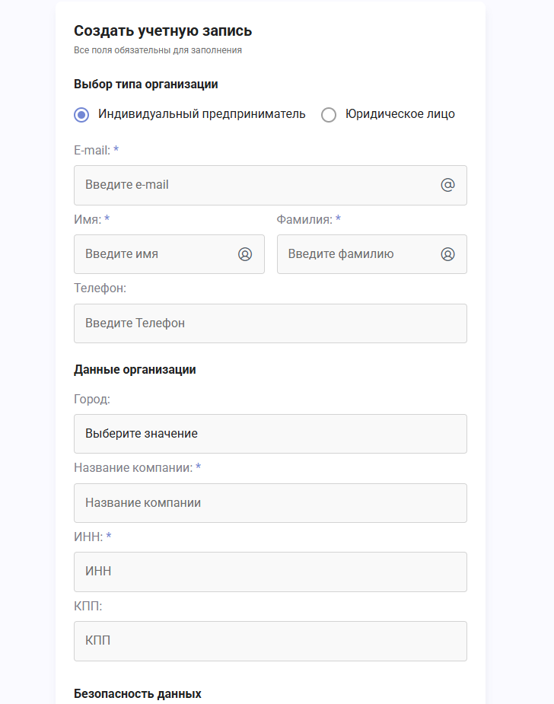The width and height of the screenshot is (554, 704).
Task: Click the Создать учетную запись heading
Action: (x=163, y=31)
